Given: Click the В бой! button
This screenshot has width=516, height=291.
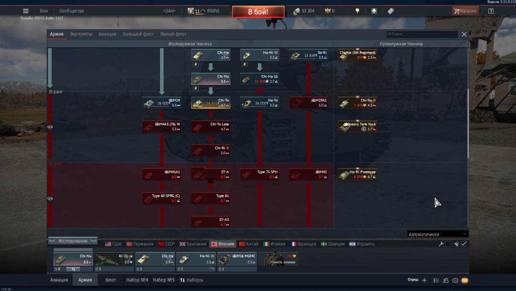Looking at the screenshot, I should [x=258, y=12].
